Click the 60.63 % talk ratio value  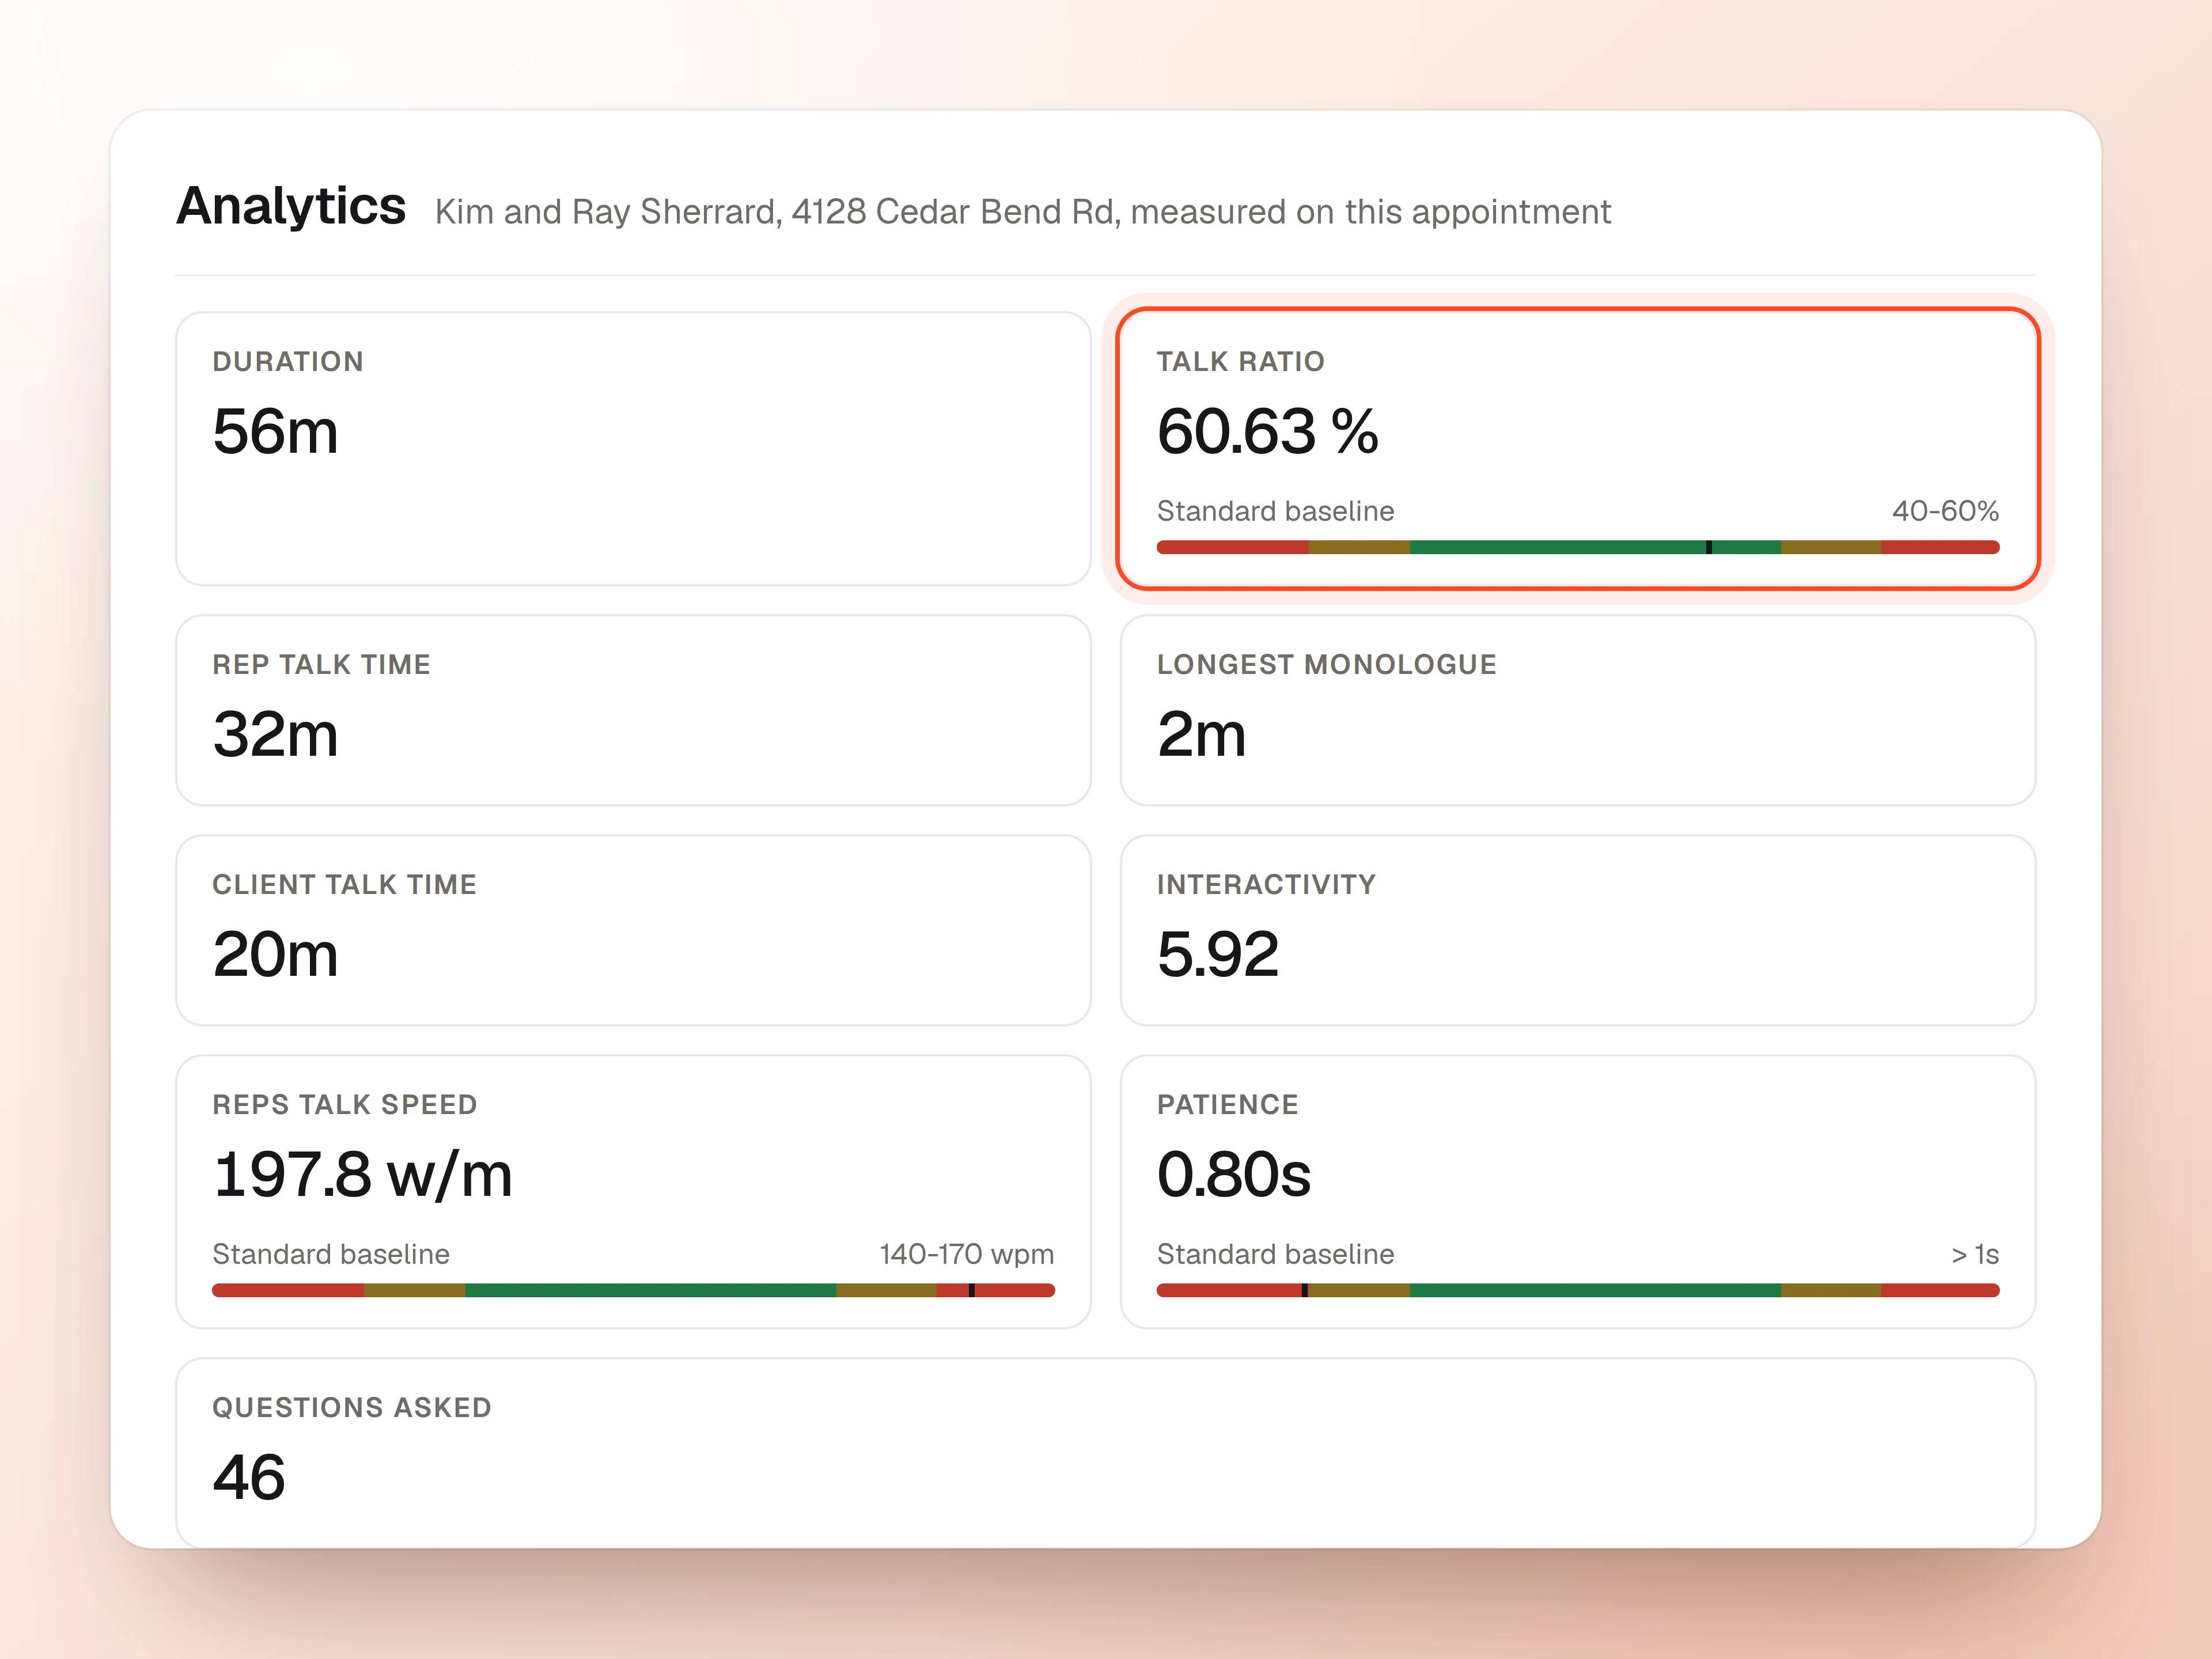(x=1267, y=432)
